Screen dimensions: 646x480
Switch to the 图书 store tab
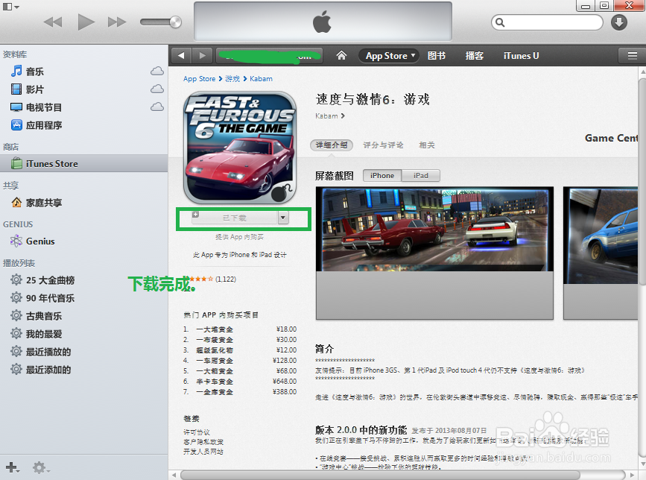[437, 56]
